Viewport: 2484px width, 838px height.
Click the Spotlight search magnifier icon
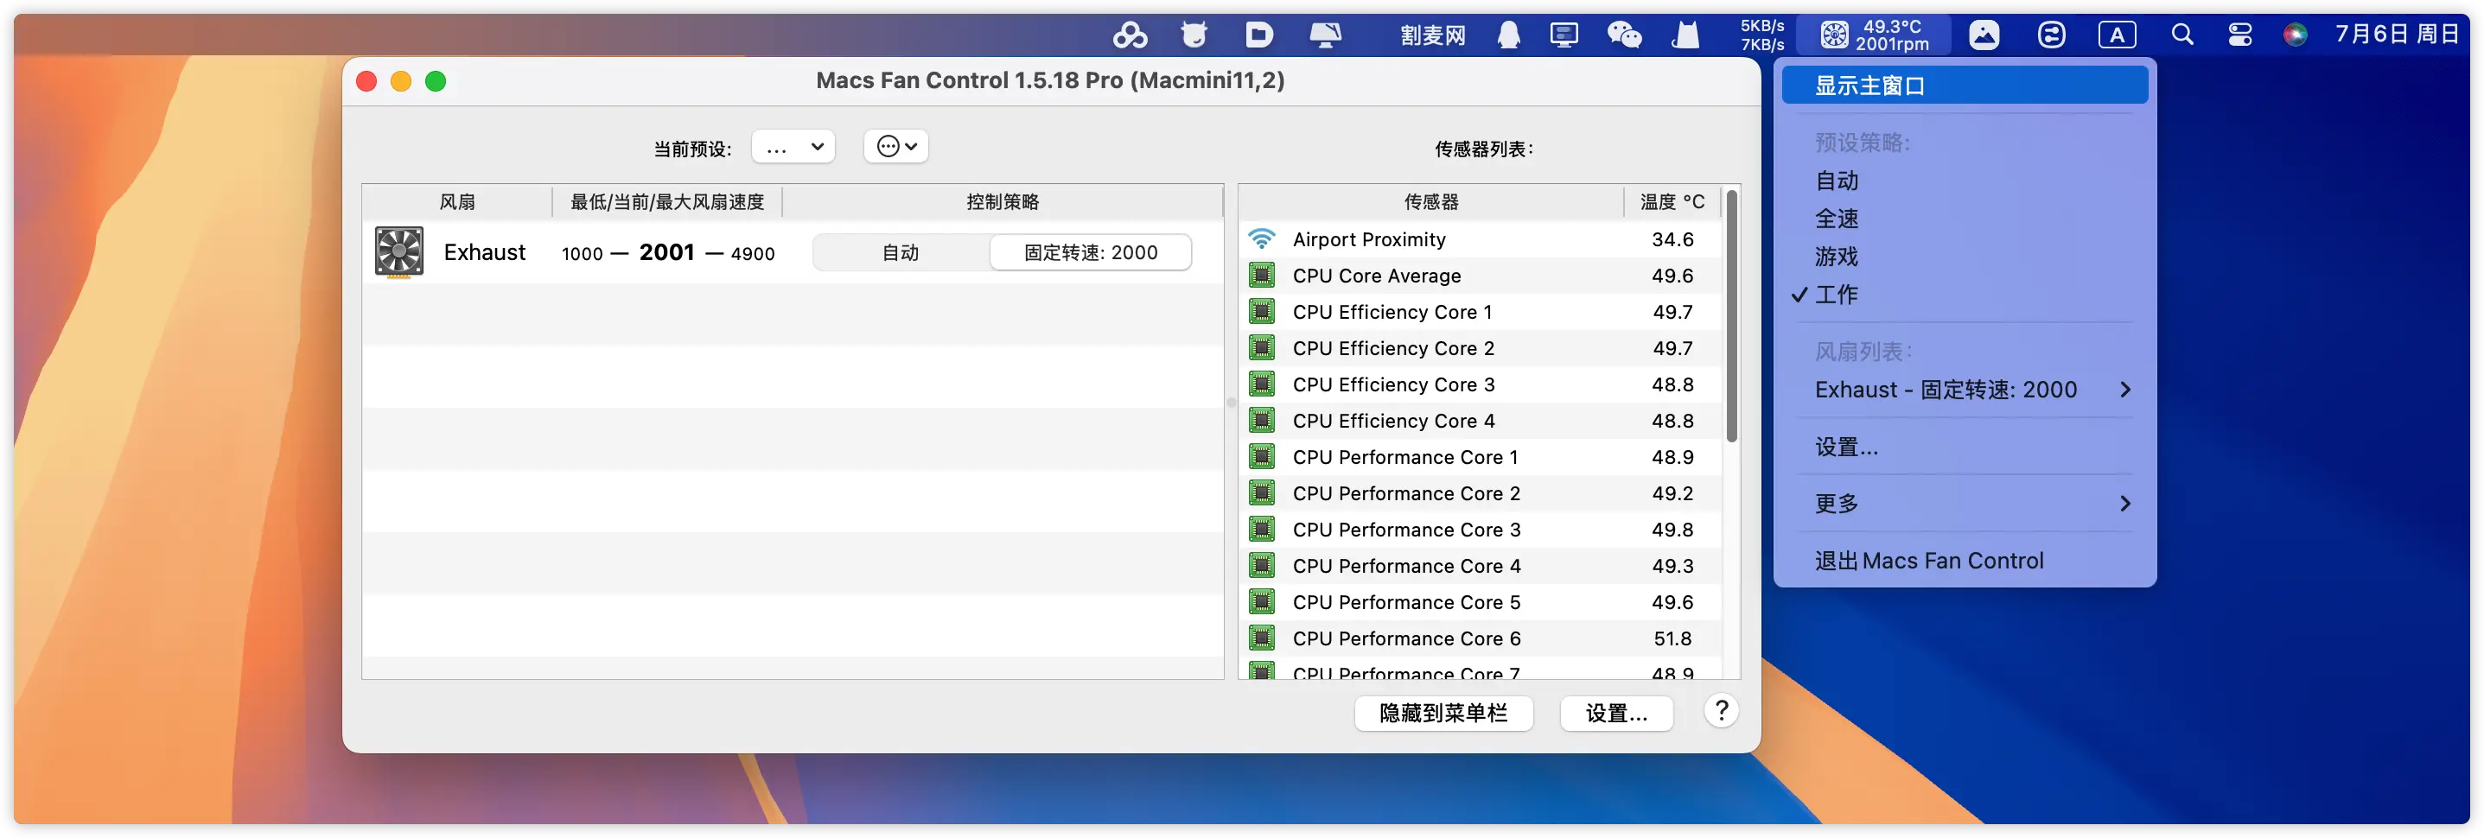[x=2181, y=35]
